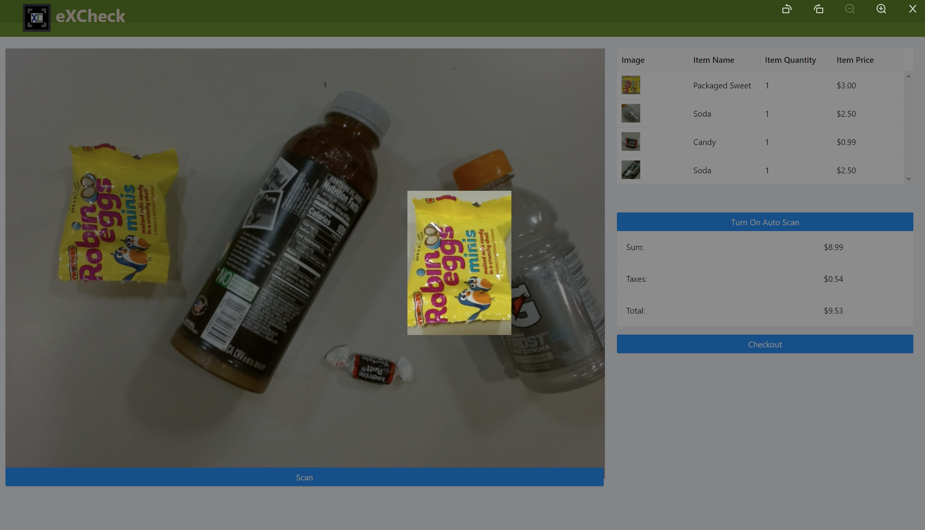Click the zoom in magnifier icon

881,9
